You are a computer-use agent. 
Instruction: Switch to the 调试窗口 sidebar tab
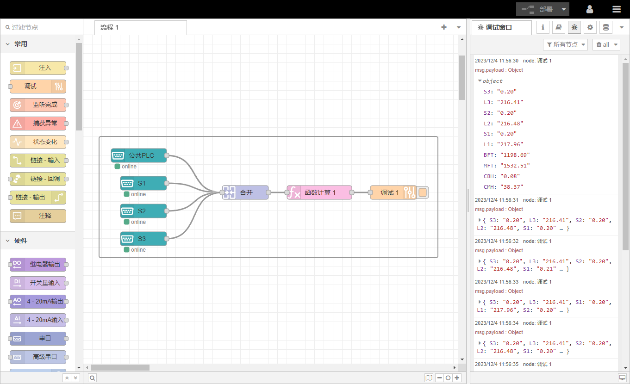501,27
